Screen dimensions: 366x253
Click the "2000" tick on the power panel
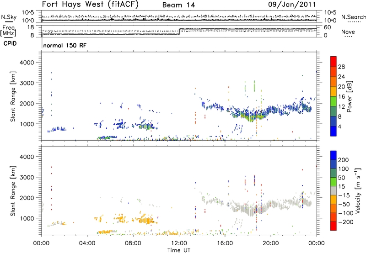click(27, 103)
